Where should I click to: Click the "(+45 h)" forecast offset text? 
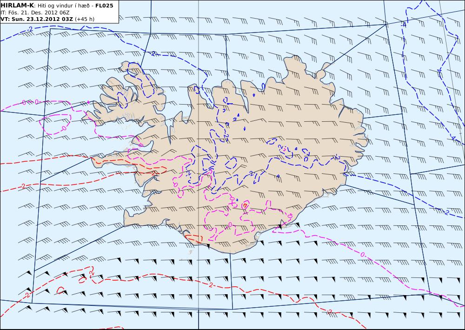(85, 19)
